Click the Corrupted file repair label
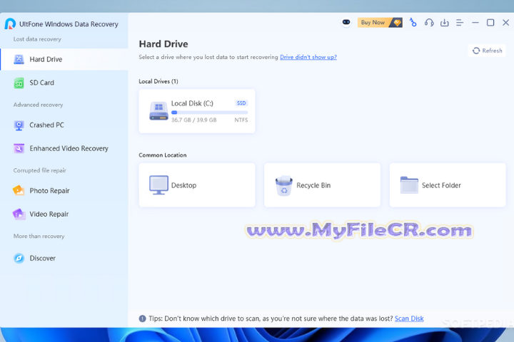Viewport: 514px width, 342px height. click(x=40, y=170)
